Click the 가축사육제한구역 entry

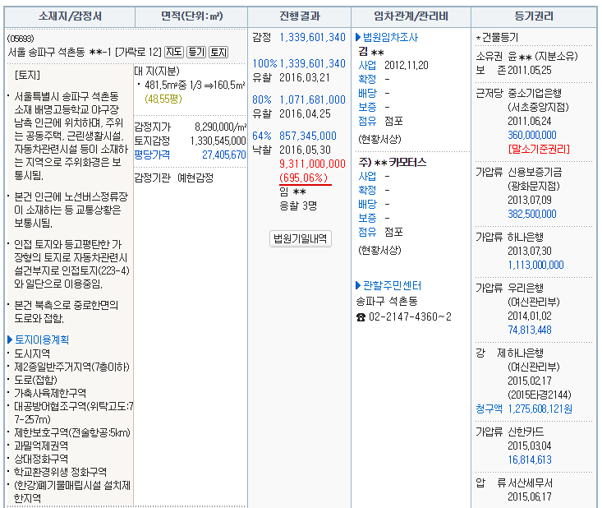50,393
